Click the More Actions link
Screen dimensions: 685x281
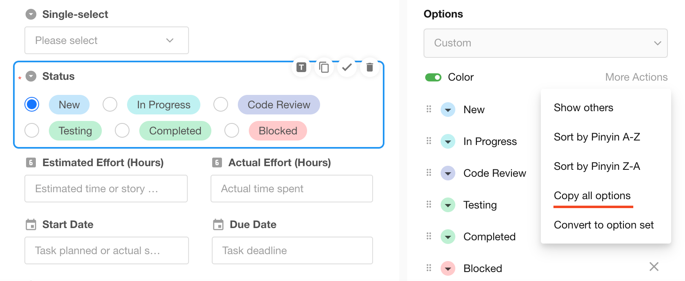tap(636, 77)
